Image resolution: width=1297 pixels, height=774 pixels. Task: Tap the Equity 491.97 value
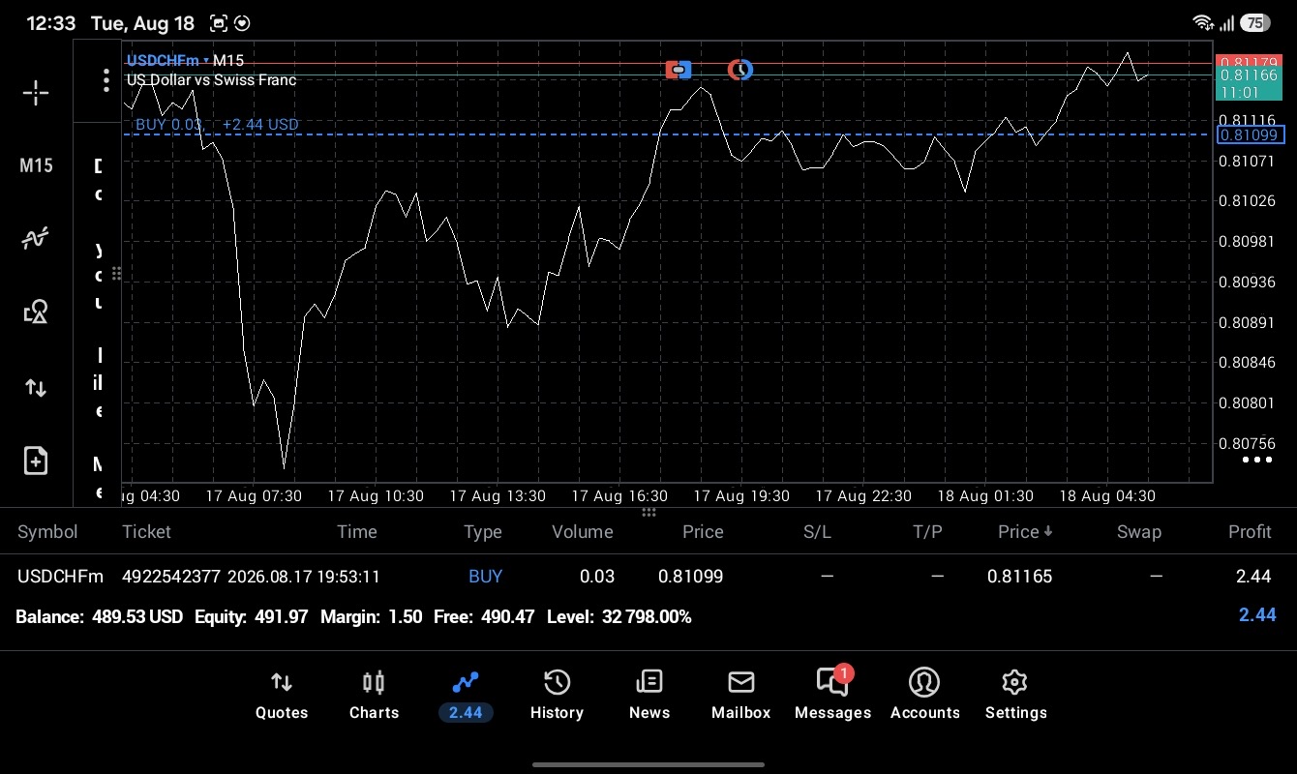(x=281, y=616)
